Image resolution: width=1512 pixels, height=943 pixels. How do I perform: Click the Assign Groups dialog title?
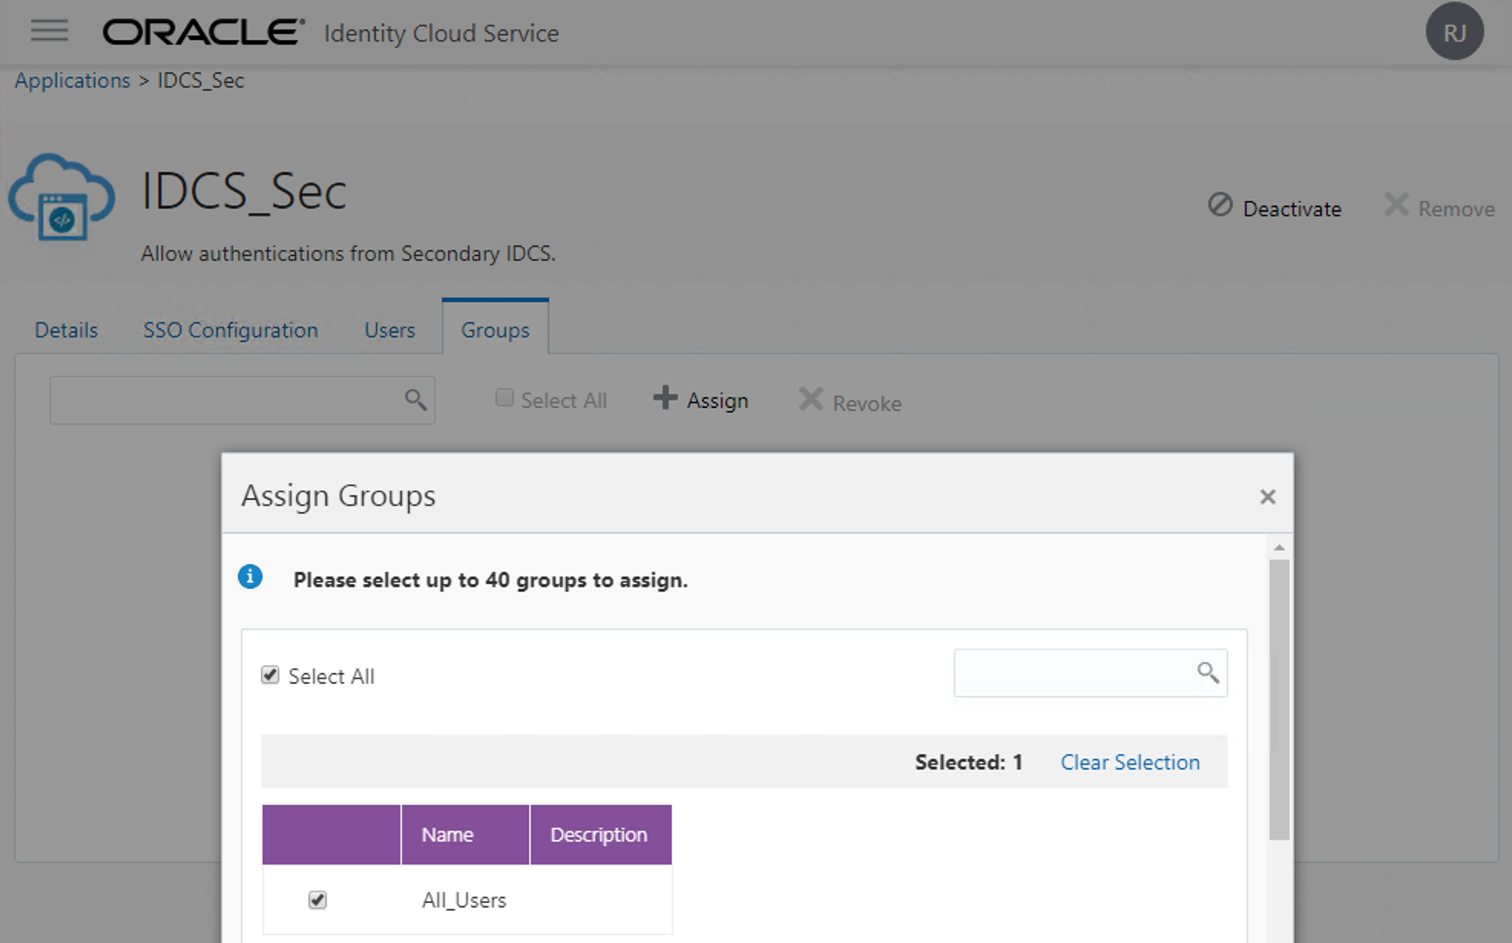338,496
